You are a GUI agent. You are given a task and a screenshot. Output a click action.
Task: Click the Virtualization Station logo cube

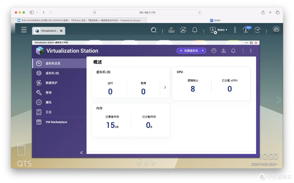(40, 51)
